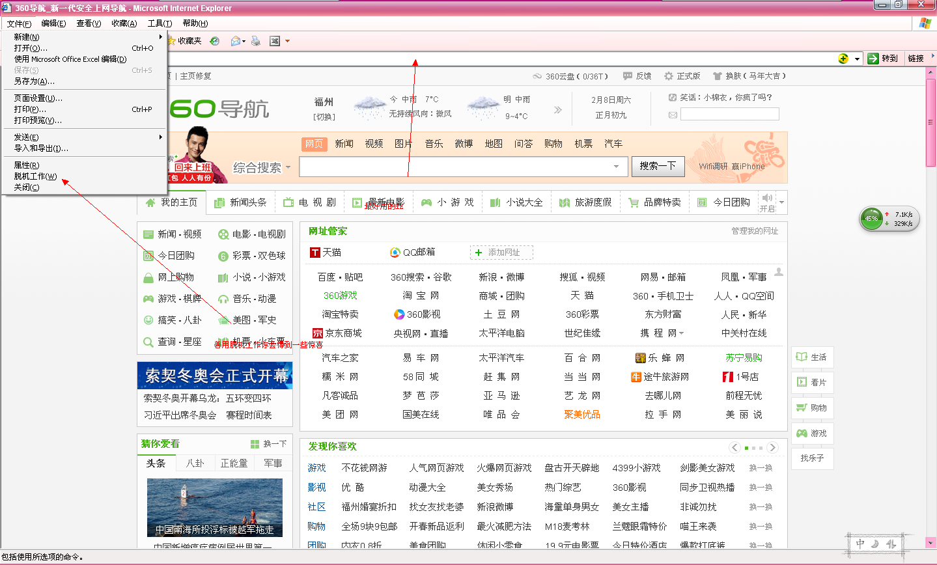Open the Mail icon's dropdown arrow

point(244,41)
